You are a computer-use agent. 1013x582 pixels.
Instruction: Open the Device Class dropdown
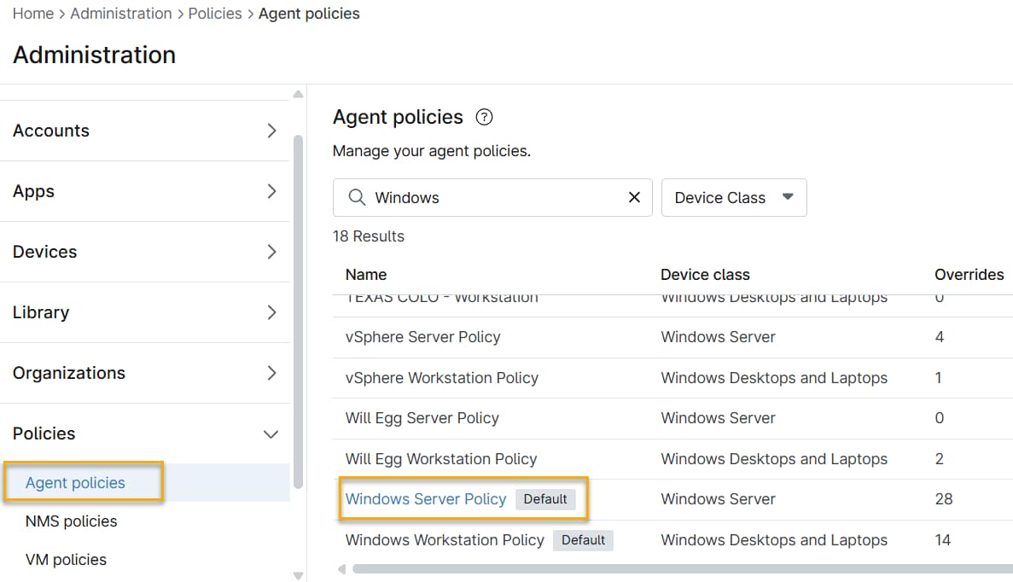tap(734, 197)
